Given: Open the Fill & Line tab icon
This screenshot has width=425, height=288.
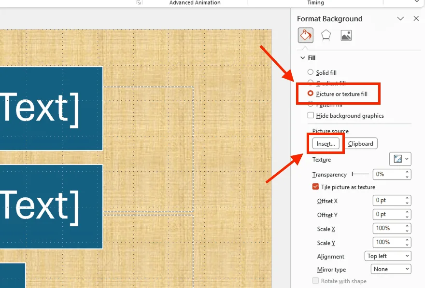Looking at the screenshot, I should [x=305, y=35].
